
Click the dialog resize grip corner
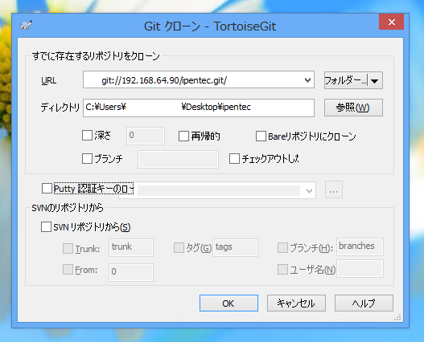pyautogui.click(x=397, y=317)
